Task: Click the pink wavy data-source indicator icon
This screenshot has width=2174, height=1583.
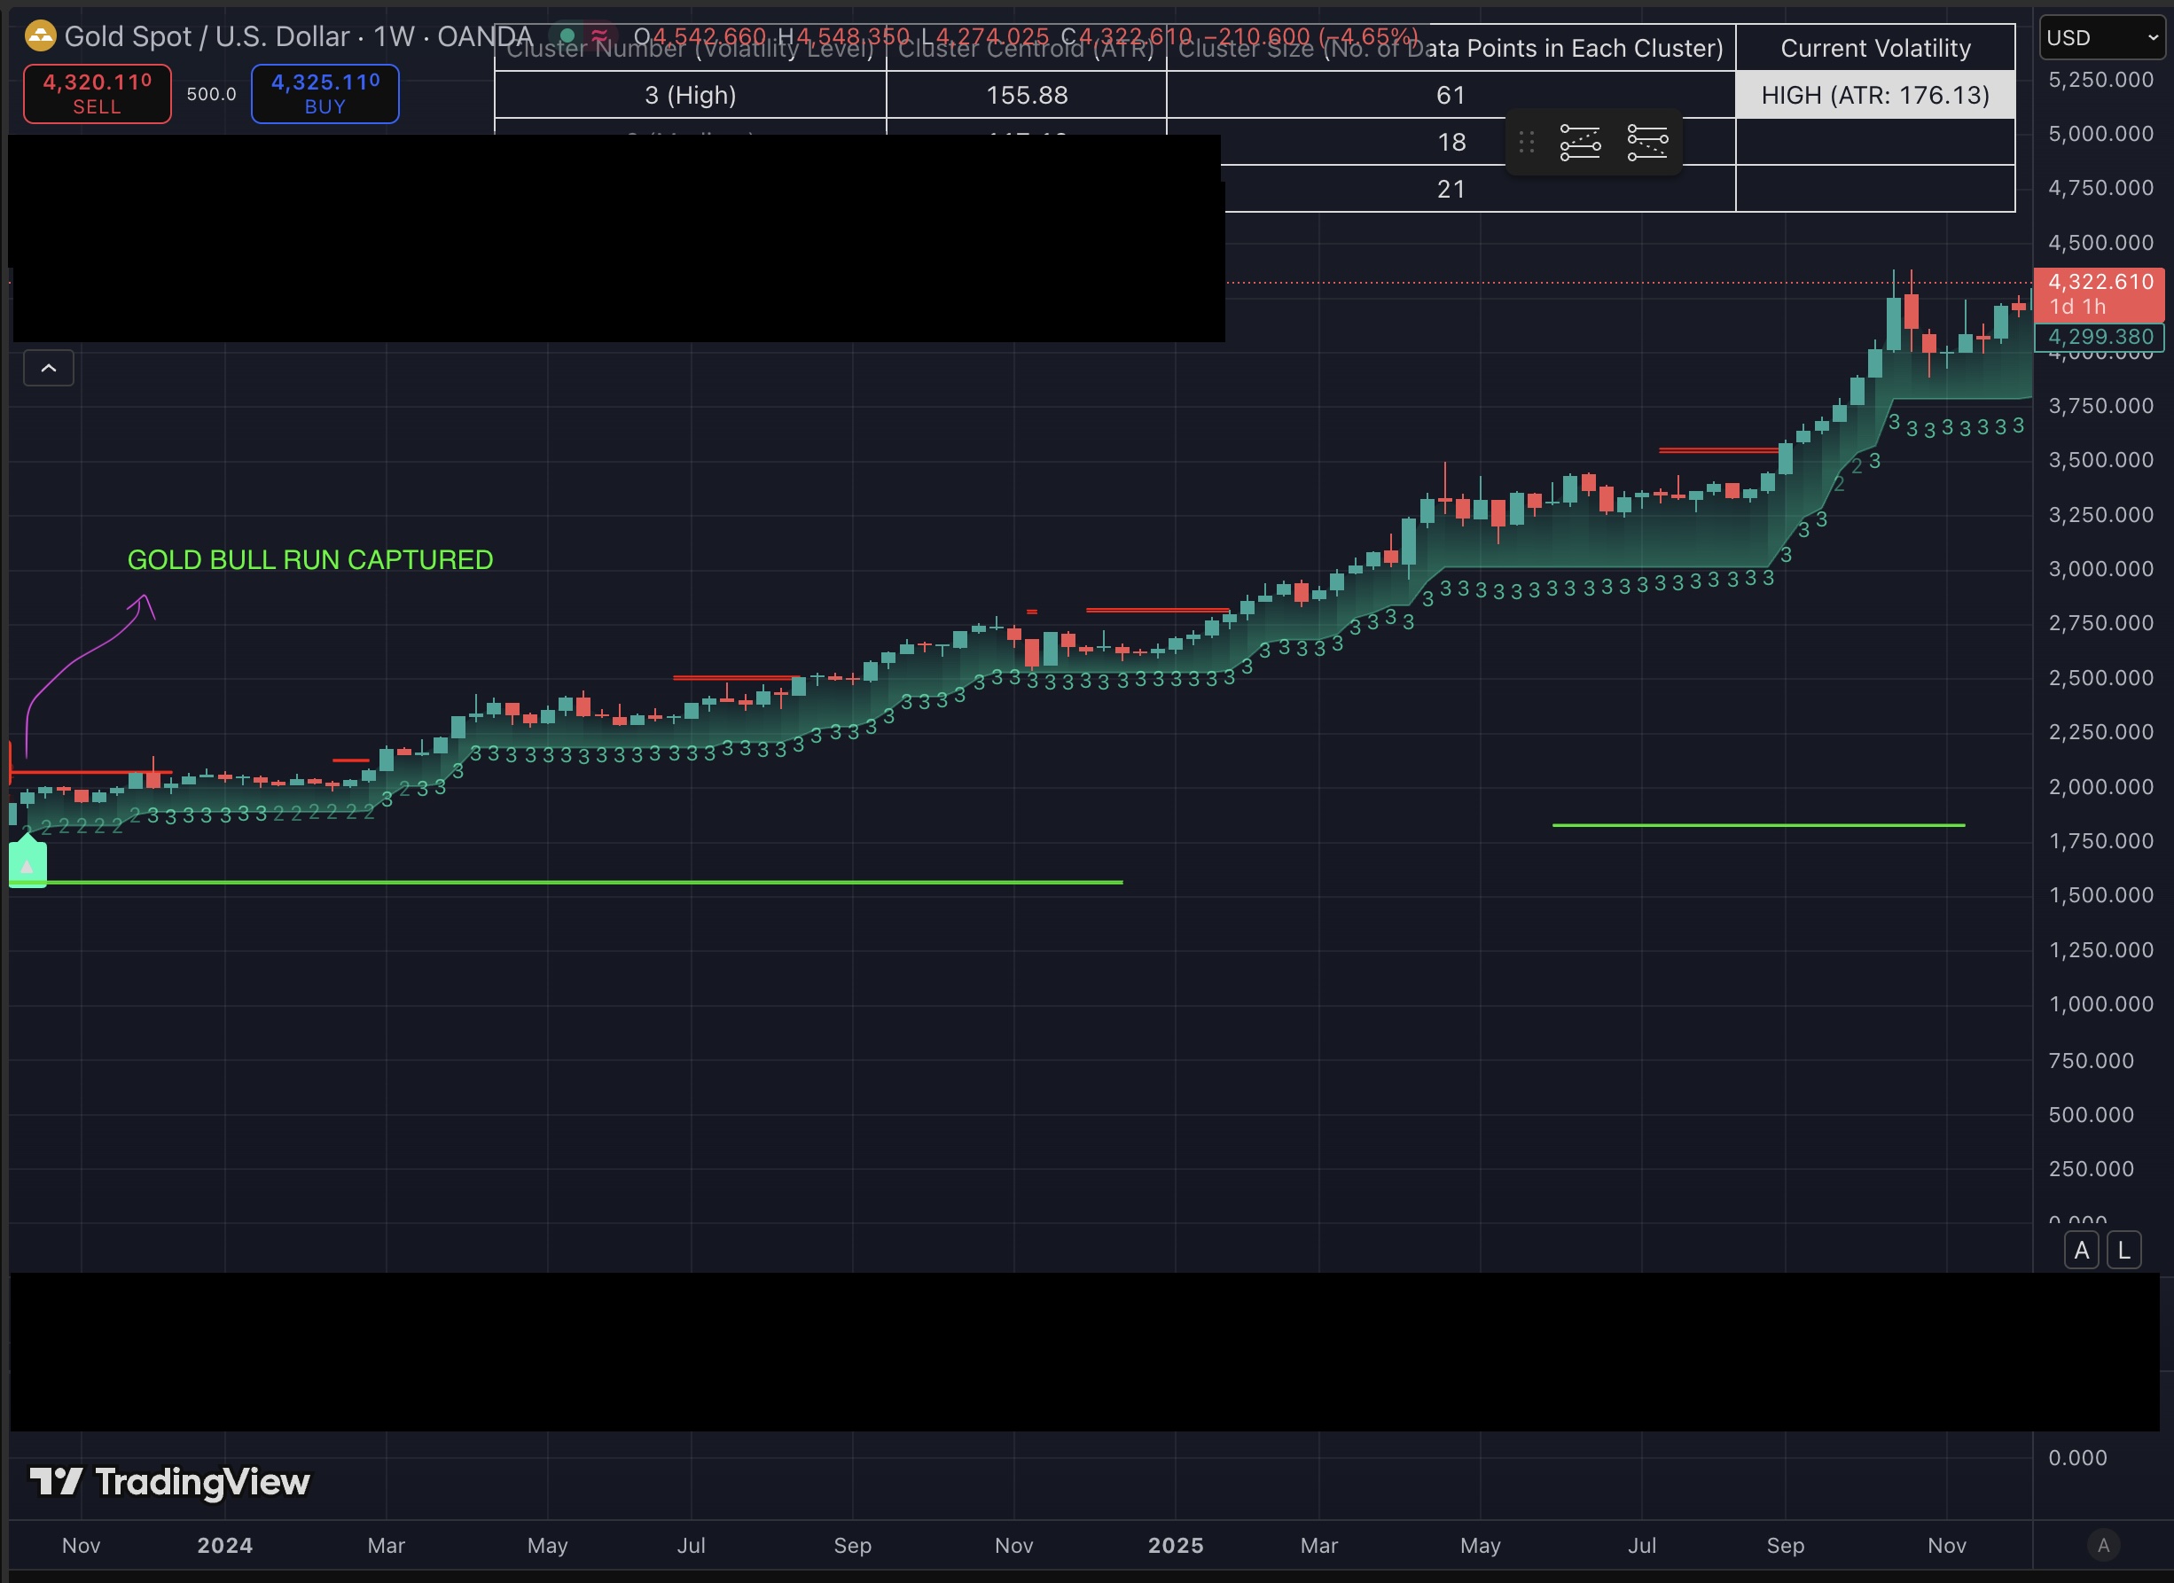Action: coord(600,35)
